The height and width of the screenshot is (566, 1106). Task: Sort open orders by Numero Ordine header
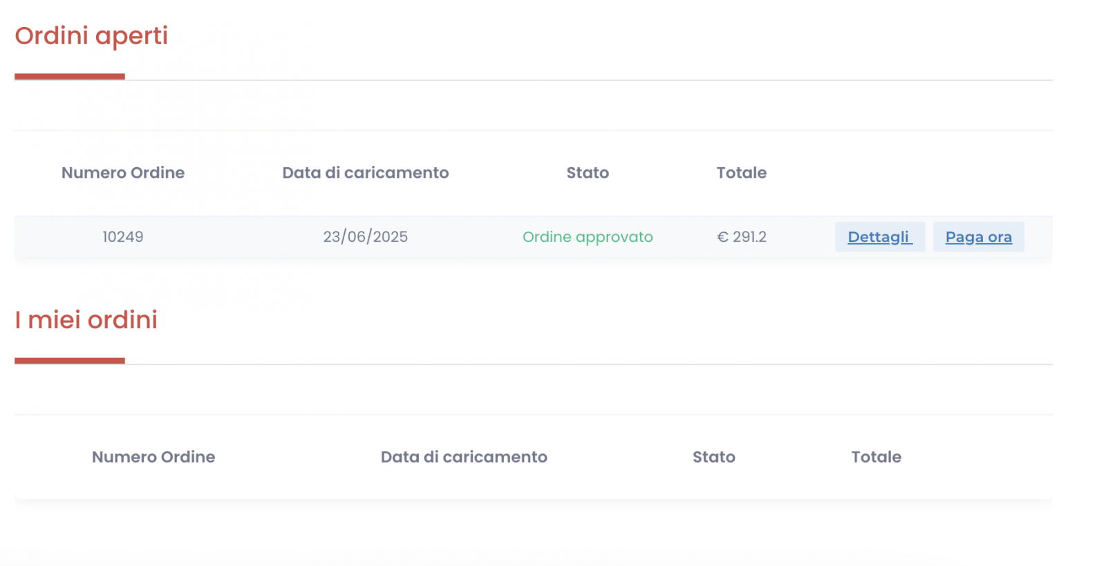point(123,173)
